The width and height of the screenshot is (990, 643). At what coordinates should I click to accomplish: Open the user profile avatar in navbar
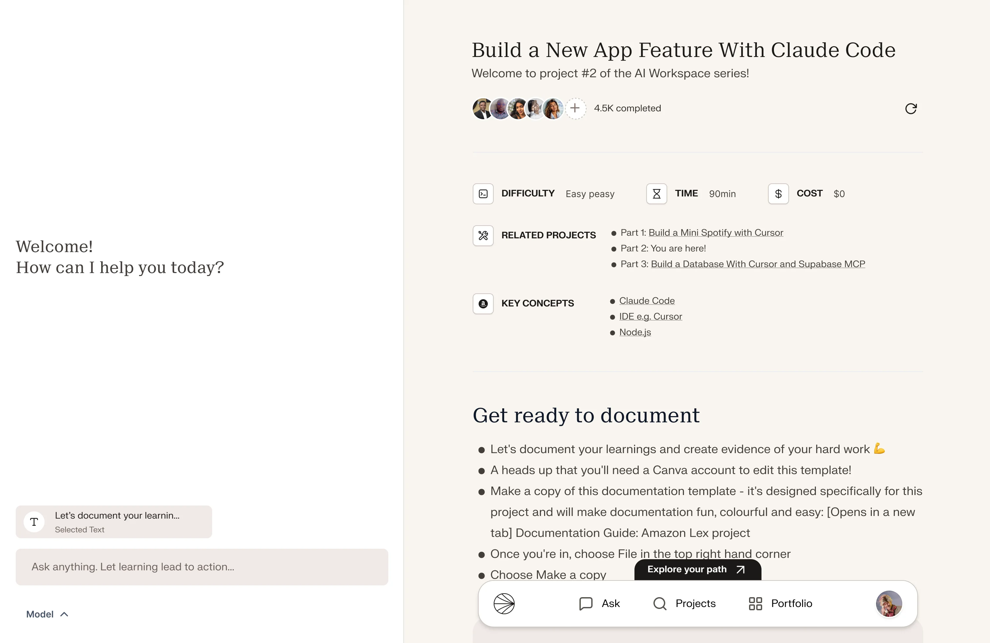coord(889,603)
